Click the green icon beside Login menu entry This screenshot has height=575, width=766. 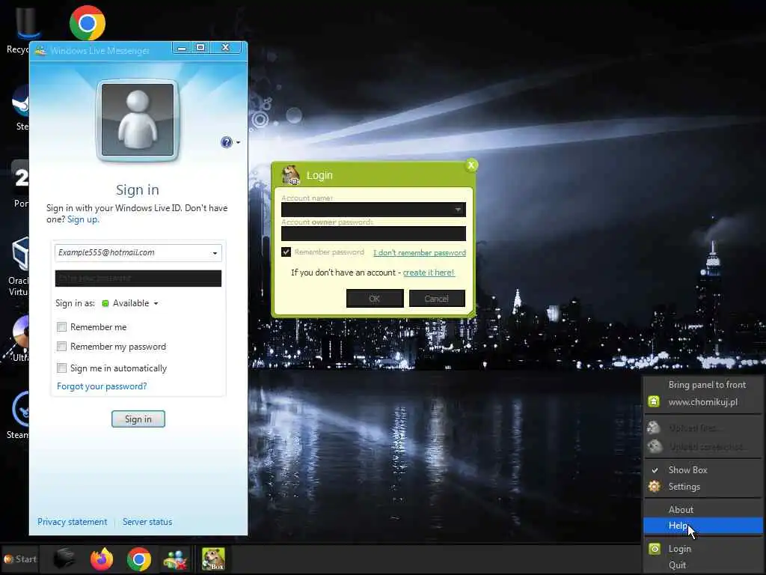(654, 549)
